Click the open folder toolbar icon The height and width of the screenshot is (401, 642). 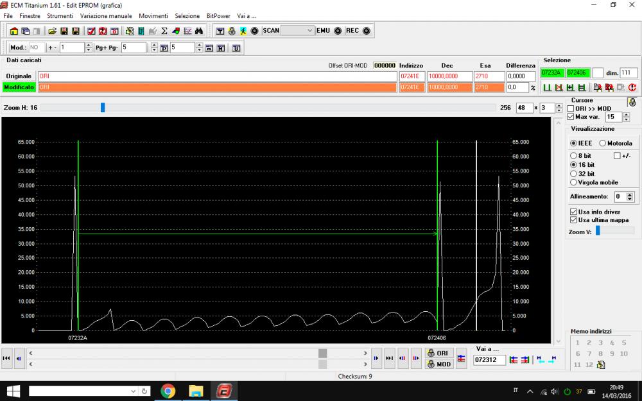(52, 31)
